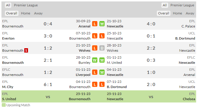
Task: Switch right panel to Home matches
Action: [177, 13]
